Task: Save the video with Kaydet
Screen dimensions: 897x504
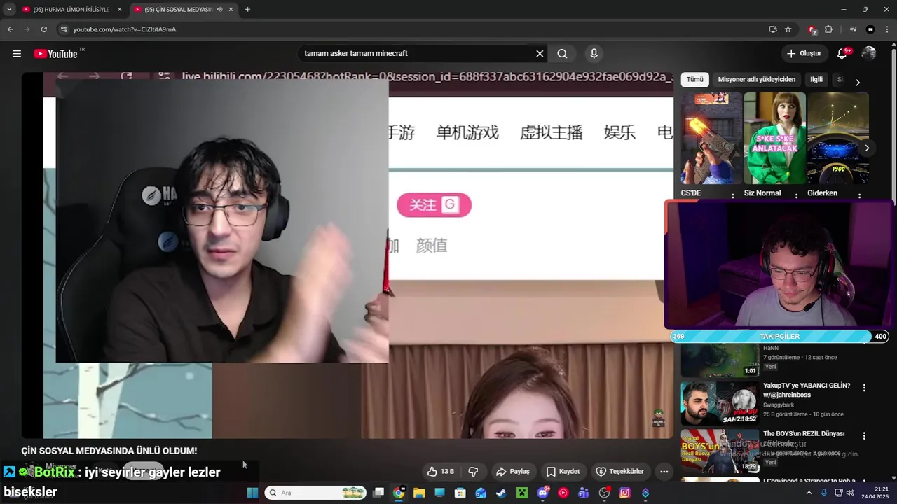Action: 563,472
